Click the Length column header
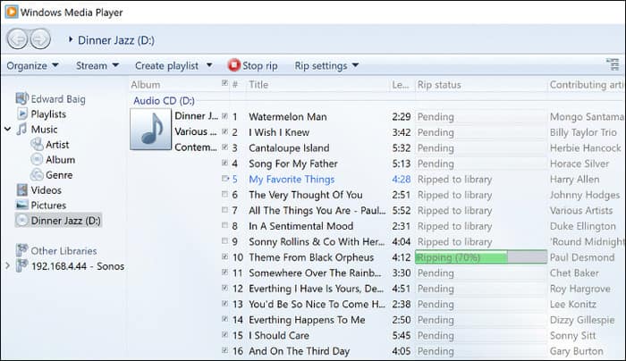Viewport: 626px width, 361px height. [401, 85]
